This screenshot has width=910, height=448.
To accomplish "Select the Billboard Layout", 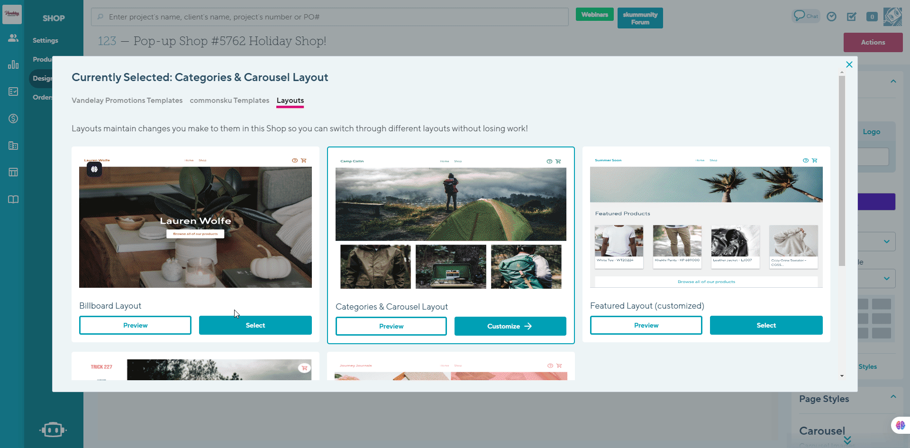I will 255,325.
